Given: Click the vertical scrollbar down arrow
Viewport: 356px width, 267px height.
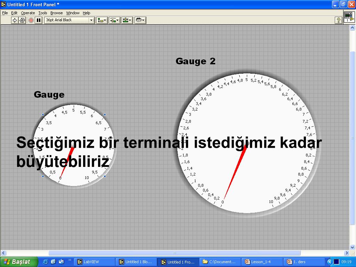Looking at the screenshot, I should tap(353, 247).
